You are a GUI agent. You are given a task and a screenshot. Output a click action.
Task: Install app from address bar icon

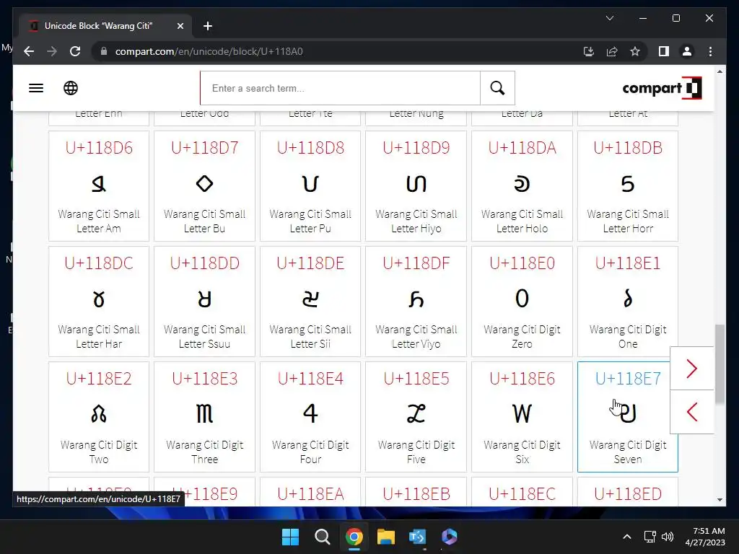[x=589, y=51]
